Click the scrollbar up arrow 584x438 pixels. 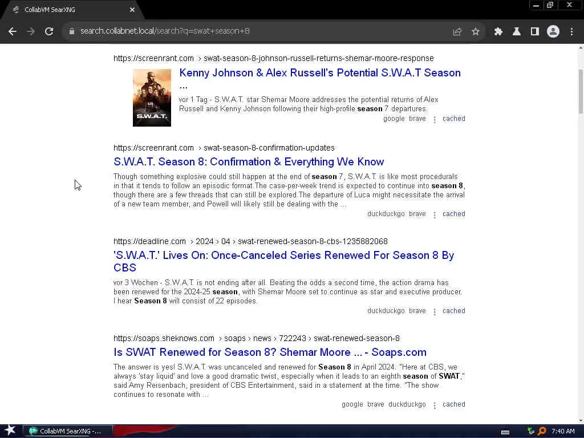pyautogui.click(x=581, y=47)
